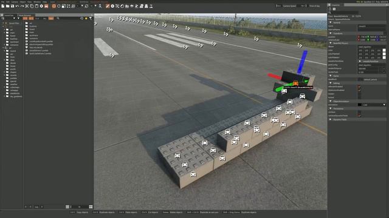Click the renderDistance value field
389x218 pixels.
pos(368,68)
